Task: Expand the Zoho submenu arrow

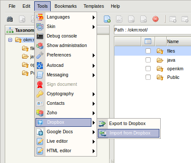Action: click(x=94, y=113)
